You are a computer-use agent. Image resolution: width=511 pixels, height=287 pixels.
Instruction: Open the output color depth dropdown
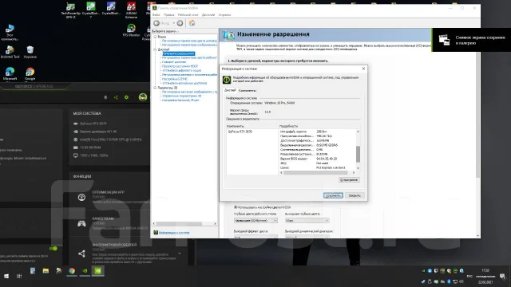307,221
